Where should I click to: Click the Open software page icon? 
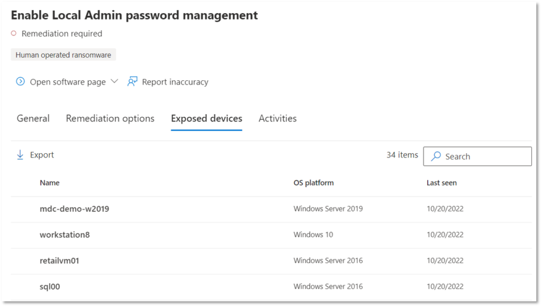[x=20, y=81]
